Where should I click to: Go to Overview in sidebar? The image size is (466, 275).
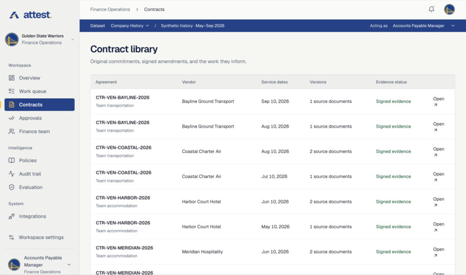click(x=39, y=78)
